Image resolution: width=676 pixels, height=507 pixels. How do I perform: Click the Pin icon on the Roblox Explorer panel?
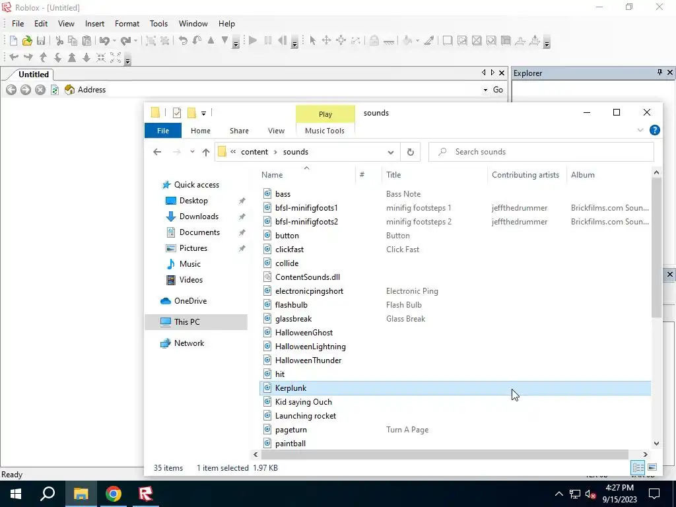click(659, 73)
